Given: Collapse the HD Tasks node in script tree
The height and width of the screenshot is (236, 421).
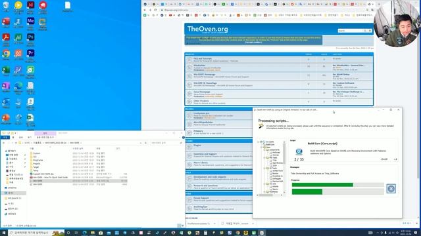Looking at the screenshot, I should pos(264,168).
